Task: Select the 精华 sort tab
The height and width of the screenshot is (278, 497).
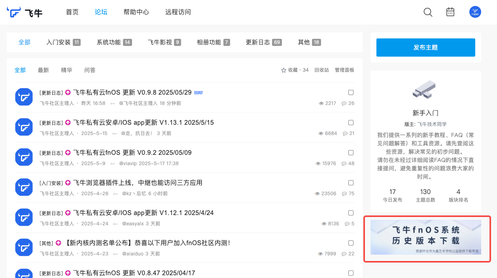Action: tap(66, 70)
